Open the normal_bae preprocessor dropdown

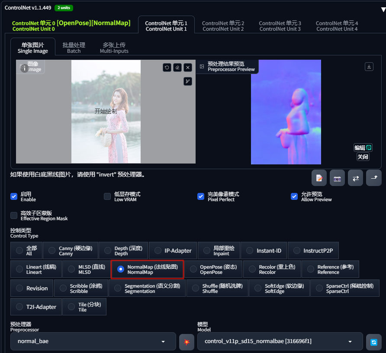[x=93, y=341]
